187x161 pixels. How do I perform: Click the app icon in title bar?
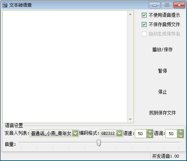click(5, 5)
